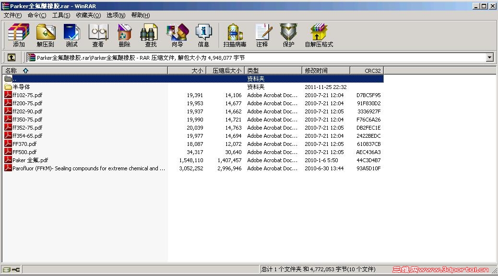498x276 pixels.
Task: Open the 收藏夹(O) menu
Action: pyautogui.click(x=88, y=15)
